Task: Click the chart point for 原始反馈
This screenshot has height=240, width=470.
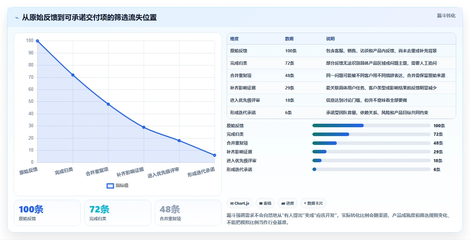Action: [37, 41]
